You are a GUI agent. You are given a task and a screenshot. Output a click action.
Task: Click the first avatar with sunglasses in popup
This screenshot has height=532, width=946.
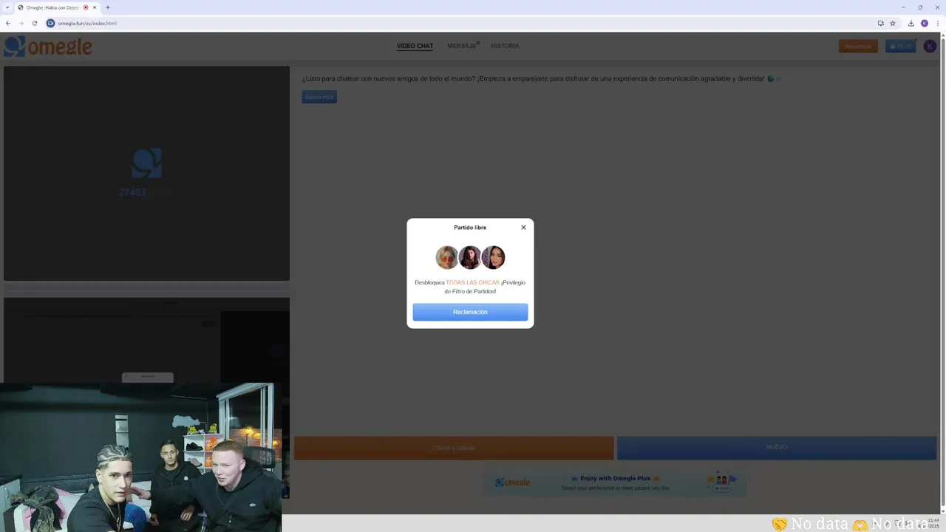coord(447,257)
